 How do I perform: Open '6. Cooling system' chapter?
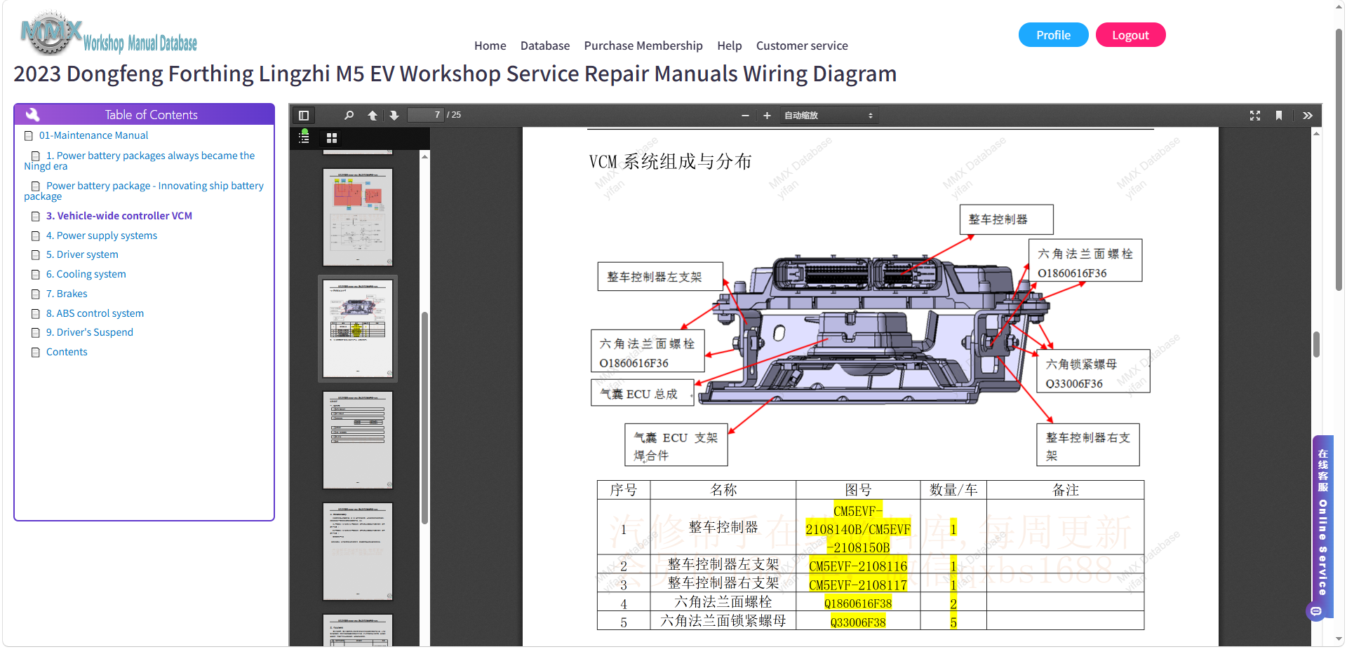(x=86, y=274)
